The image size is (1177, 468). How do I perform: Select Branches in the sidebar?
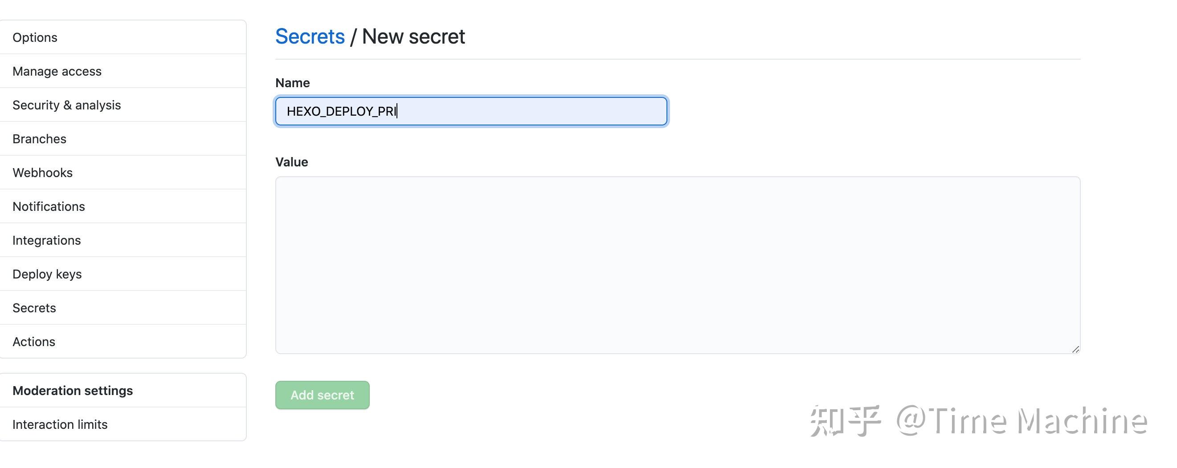(39, 139)
